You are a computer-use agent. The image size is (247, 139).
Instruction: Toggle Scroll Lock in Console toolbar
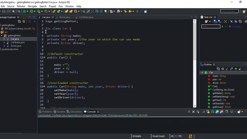pos(208,112)
